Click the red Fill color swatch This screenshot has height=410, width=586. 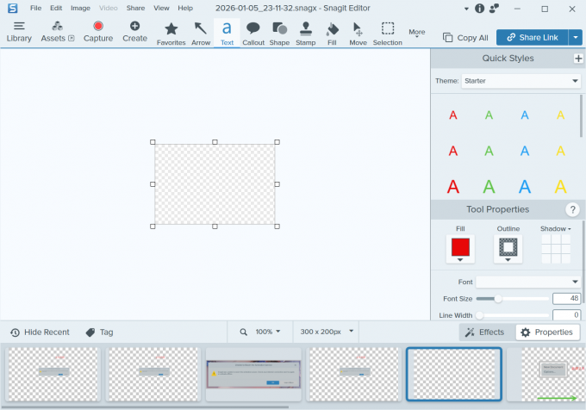(460, 247)
